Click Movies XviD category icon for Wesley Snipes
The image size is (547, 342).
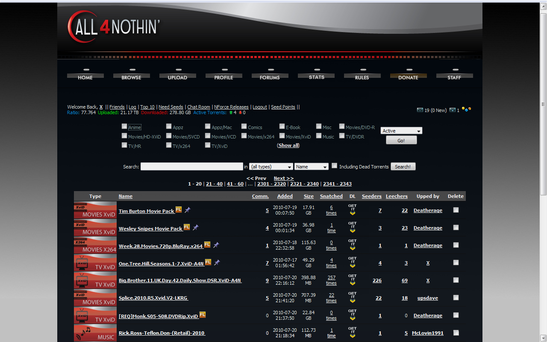point(95,227)
